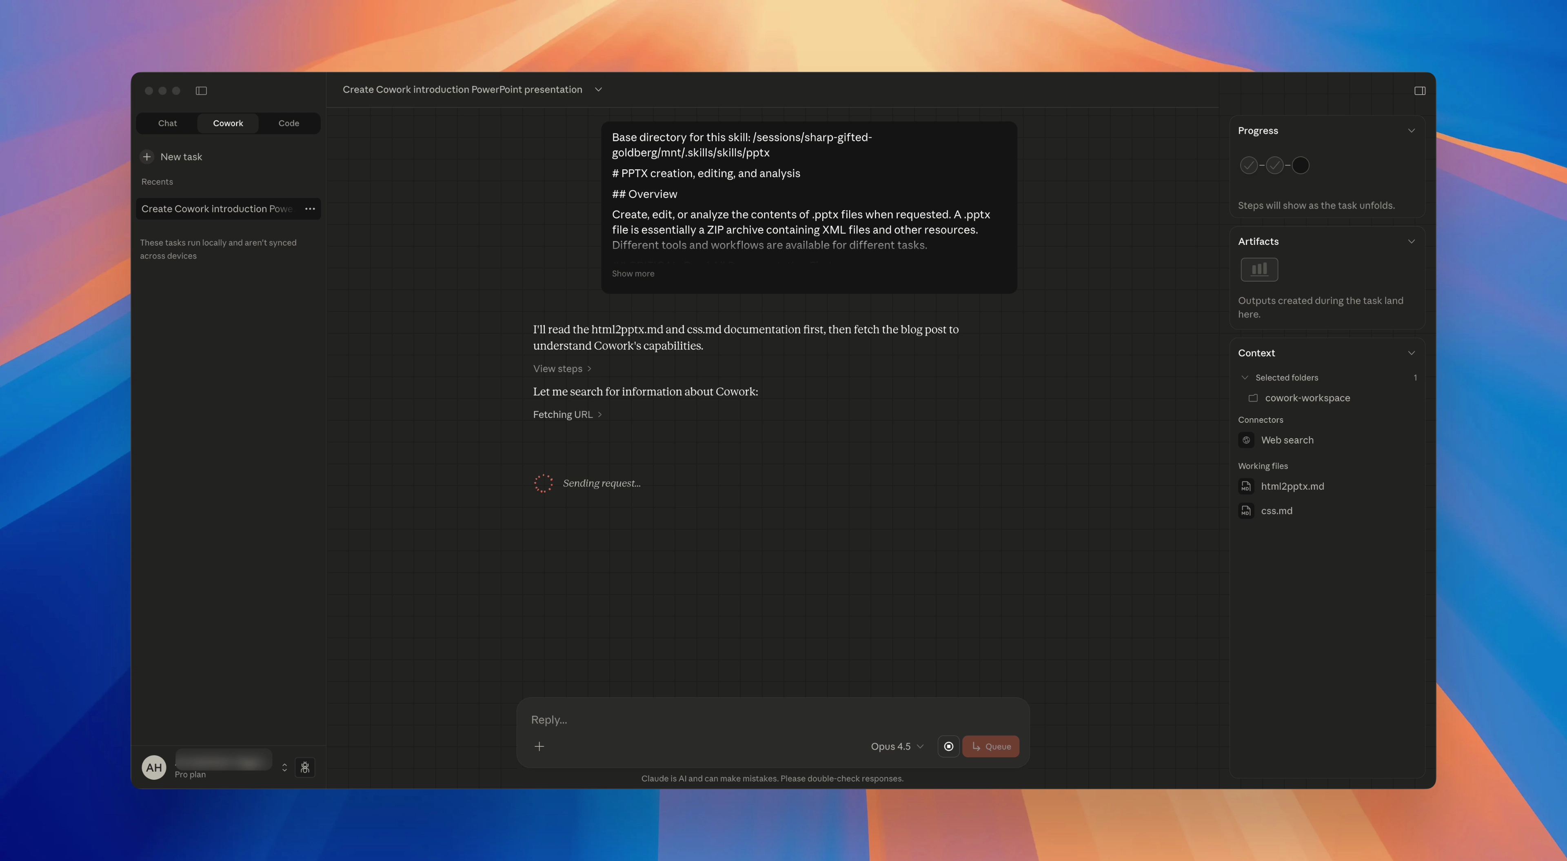Click the bug report icon
Viewport: 1567px width, 861px height.
305,767
